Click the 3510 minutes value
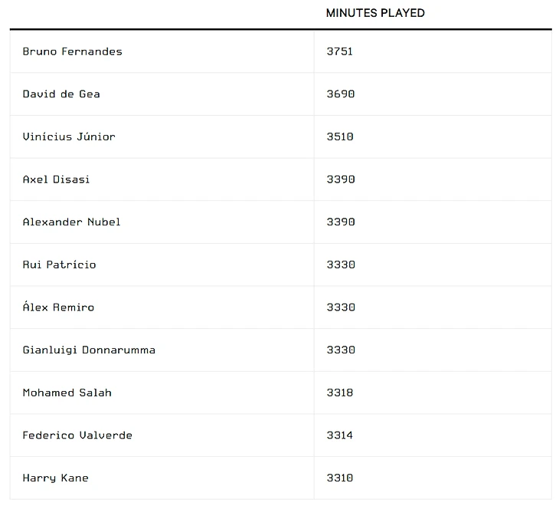Screen dimensions: 559x506 pyautogui.click(x=340, y=136)
